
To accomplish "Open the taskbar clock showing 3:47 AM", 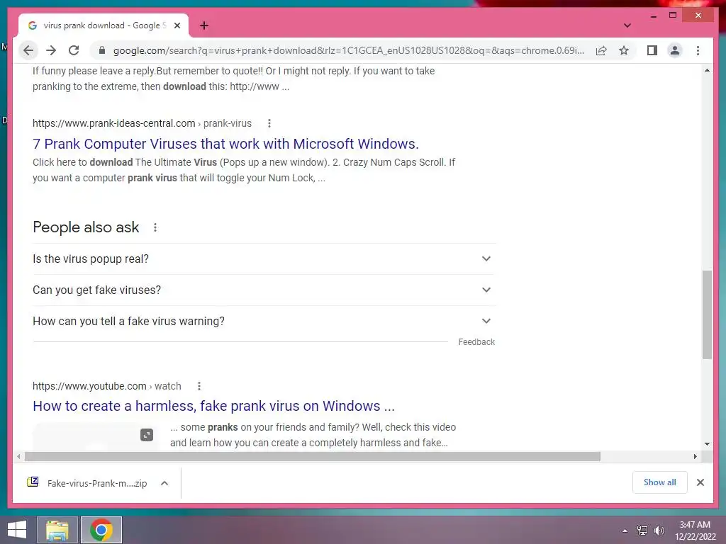I will tap(695, 531).
